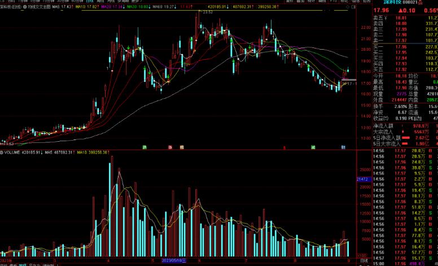Viewport: 438px width, 266px height.
Task: Click the volume MA10: 399258.38 label
Action: tap(93, 152)
